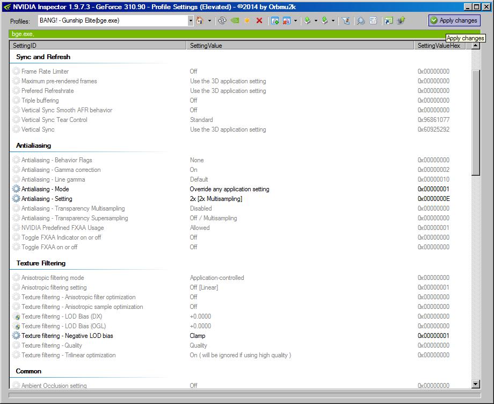Click the 'Allowed' value for Predefined FXAA Usage

click(200, 228)
